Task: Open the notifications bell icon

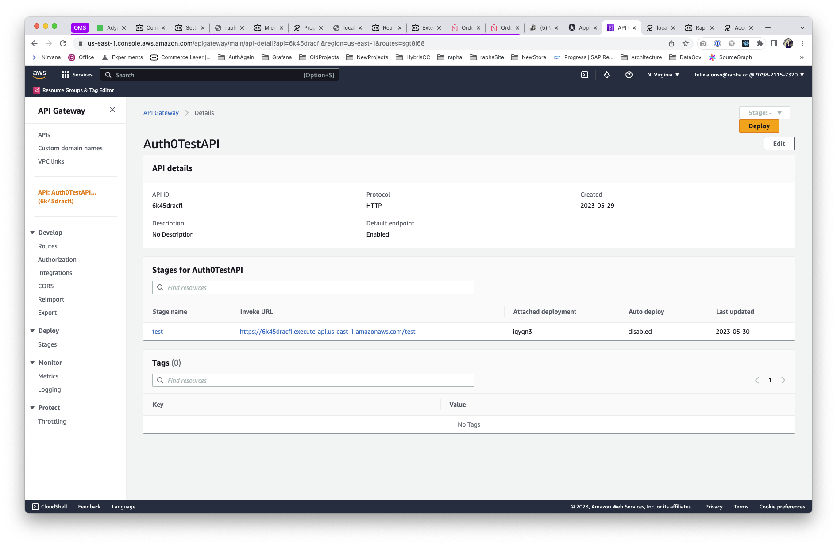Action: (x=607, y=75)
